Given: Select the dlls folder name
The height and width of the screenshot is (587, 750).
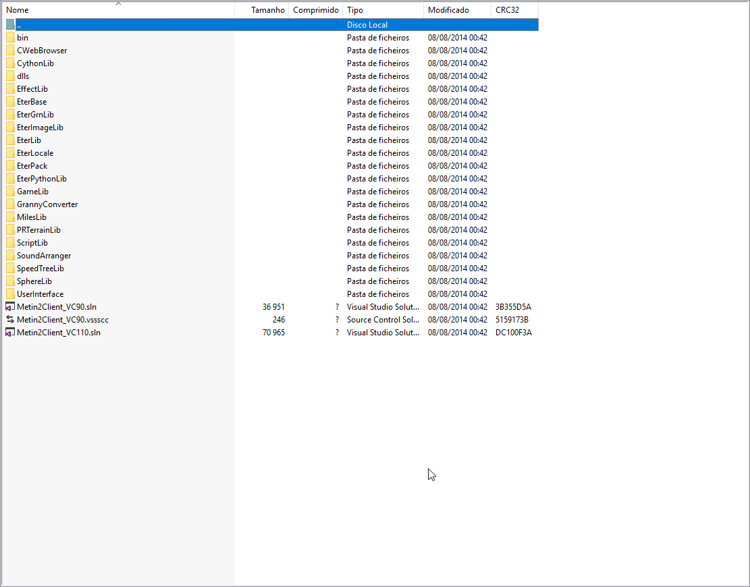Looking at the screenshot, I should tap(23, 76).
